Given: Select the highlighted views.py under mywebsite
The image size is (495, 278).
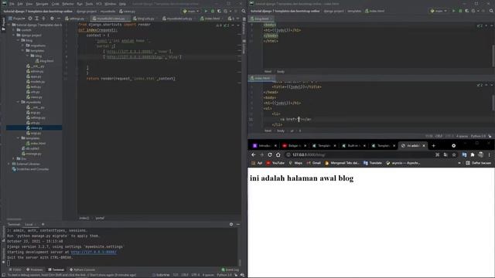Looking at the screenshot, I should click(x=34, y=128).
